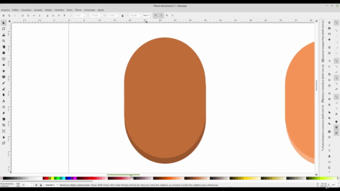Lower selection to bottom

pos(47,15)
